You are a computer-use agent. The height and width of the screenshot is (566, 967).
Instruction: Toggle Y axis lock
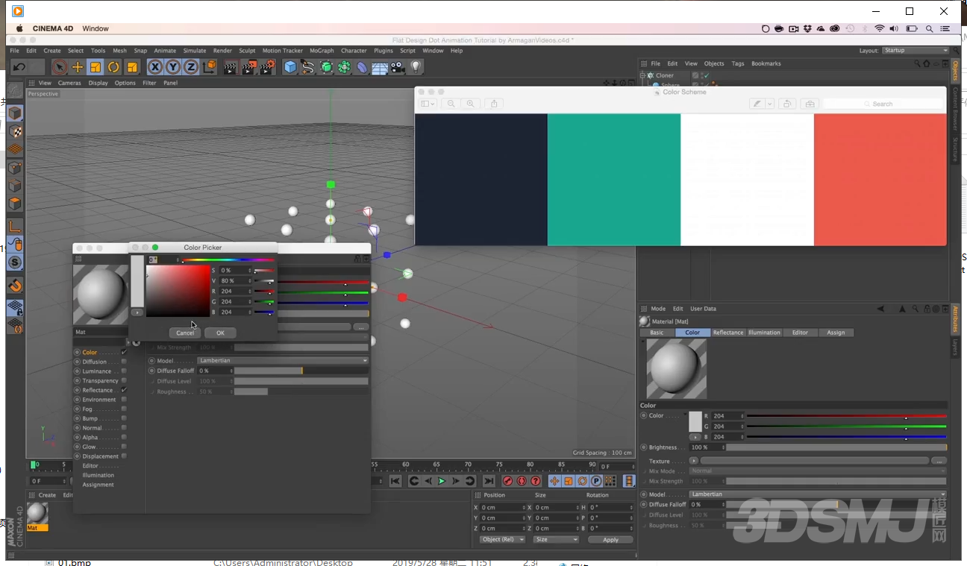coord(173,67)
